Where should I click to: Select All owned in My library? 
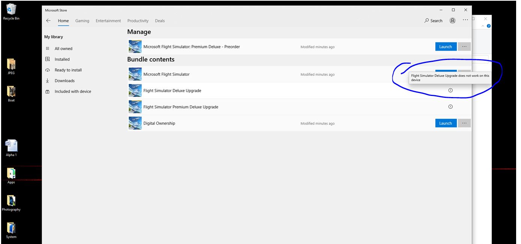point(63,49)
